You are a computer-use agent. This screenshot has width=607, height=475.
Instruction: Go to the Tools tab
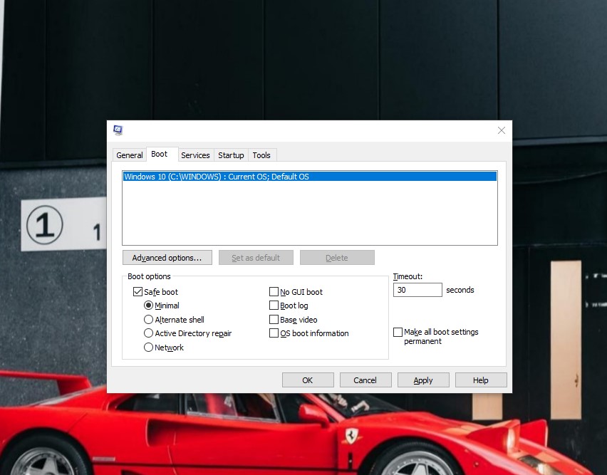point(261,155)
